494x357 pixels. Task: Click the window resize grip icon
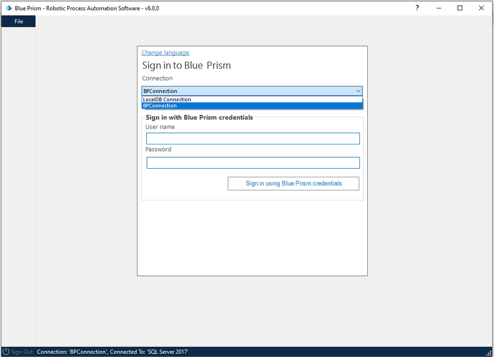[x=489, y=353]
